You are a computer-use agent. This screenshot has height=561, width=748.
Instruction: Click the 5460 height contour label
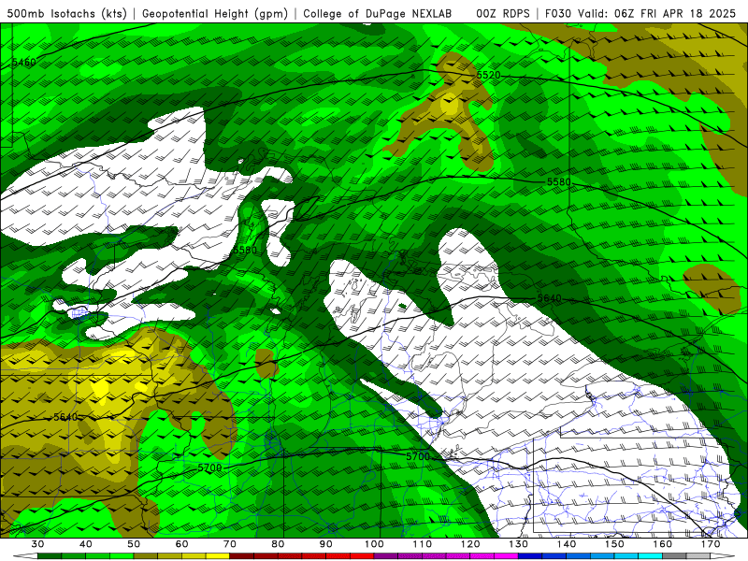pos(23,62)
